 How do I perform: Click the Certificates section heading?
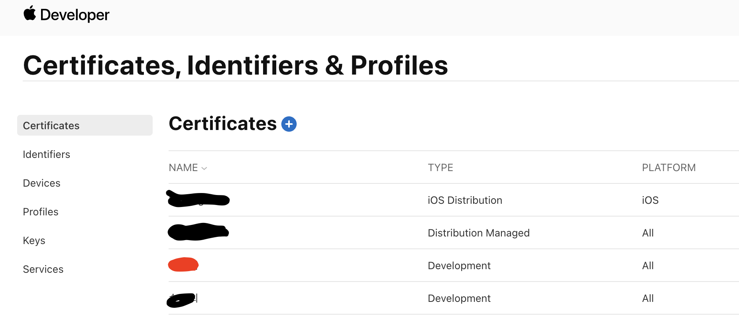point(223,124)
